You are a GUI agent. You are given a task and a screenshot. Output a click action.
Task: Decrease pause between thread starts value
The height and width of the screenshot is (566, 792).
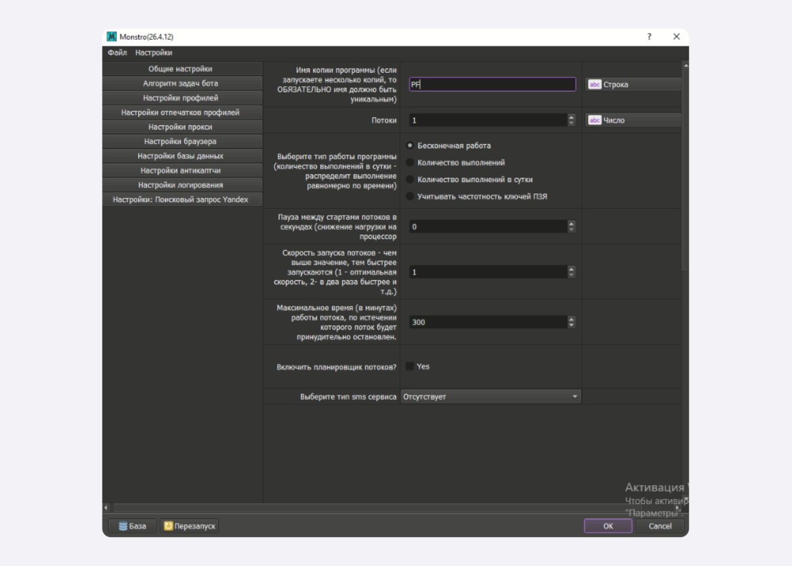click(x=571, y=230)
